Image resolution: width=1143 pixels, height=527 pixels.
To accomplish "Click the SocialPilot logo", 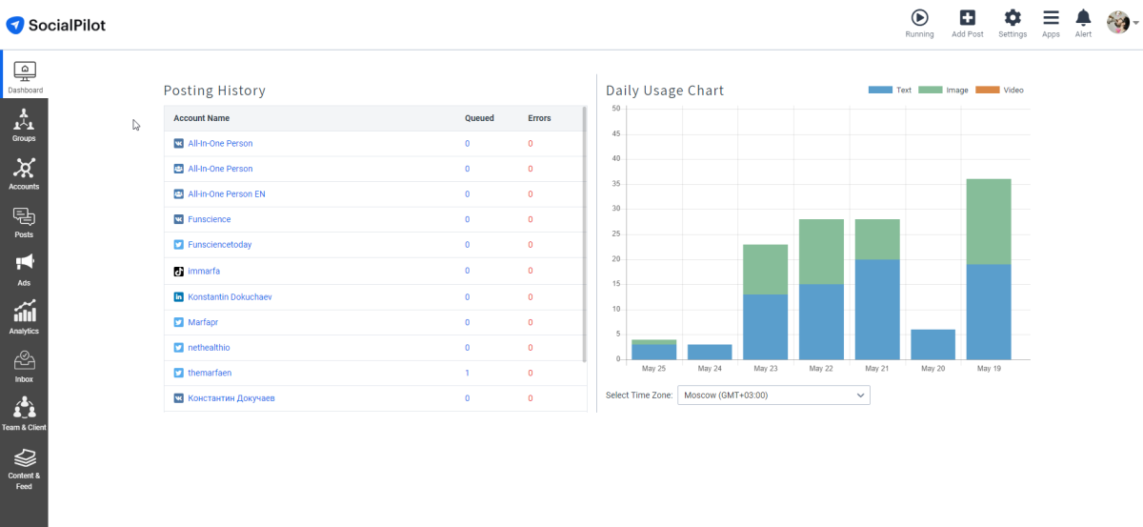I will pyautogui.click(x=56, y=25).
